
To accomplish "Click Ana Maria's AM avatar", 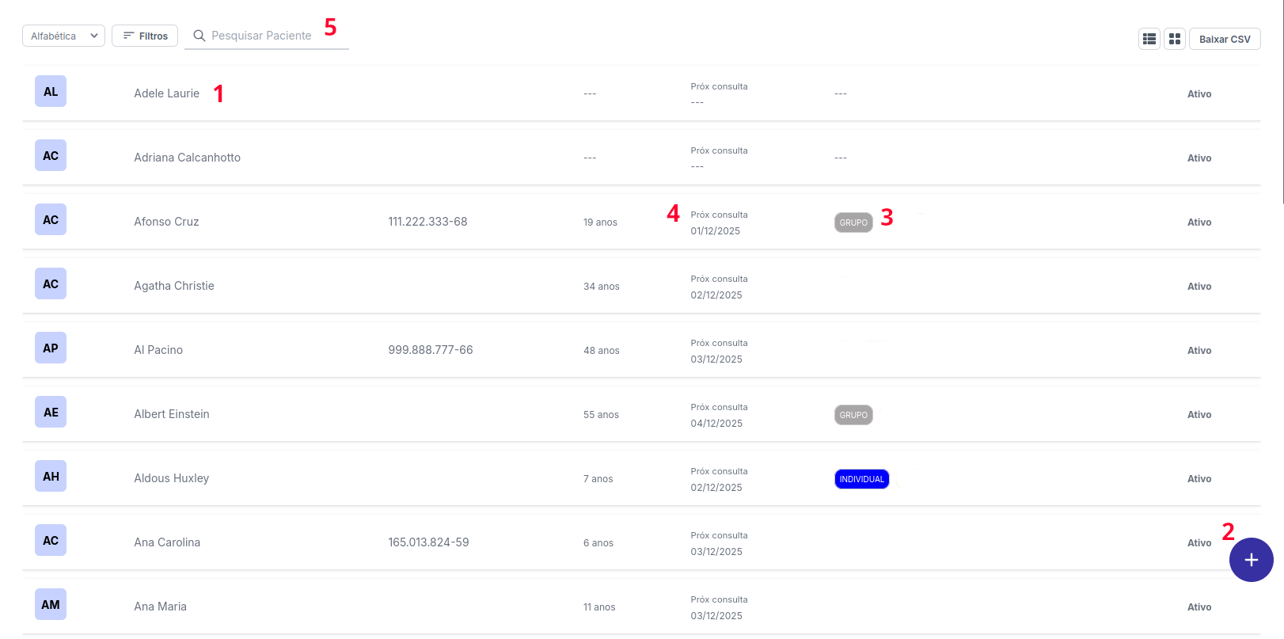I will tap(51, 604).
